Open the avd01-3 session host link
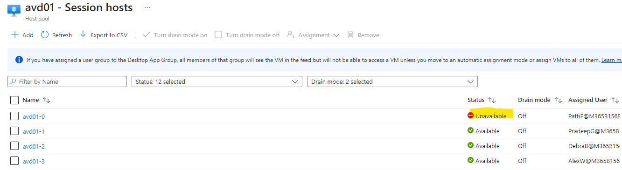 click(x=34, y=161)
